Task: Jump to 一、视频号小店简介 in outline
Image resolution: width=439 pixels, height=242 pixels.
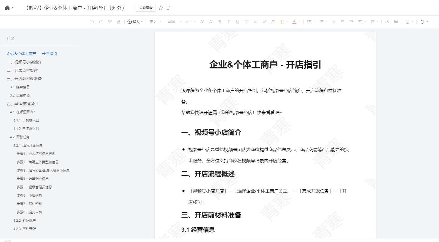Action: click(24, 62)
